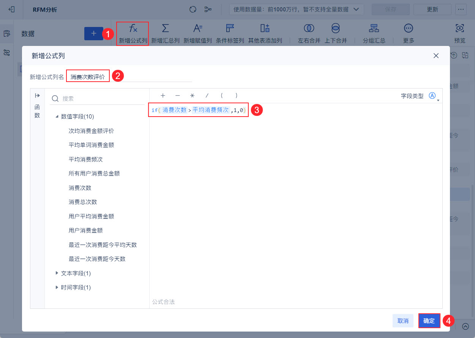Open the settings sliders sidebar icon
Image resolution: width=475 pixels, height=338 pixels.
(6, 52)
